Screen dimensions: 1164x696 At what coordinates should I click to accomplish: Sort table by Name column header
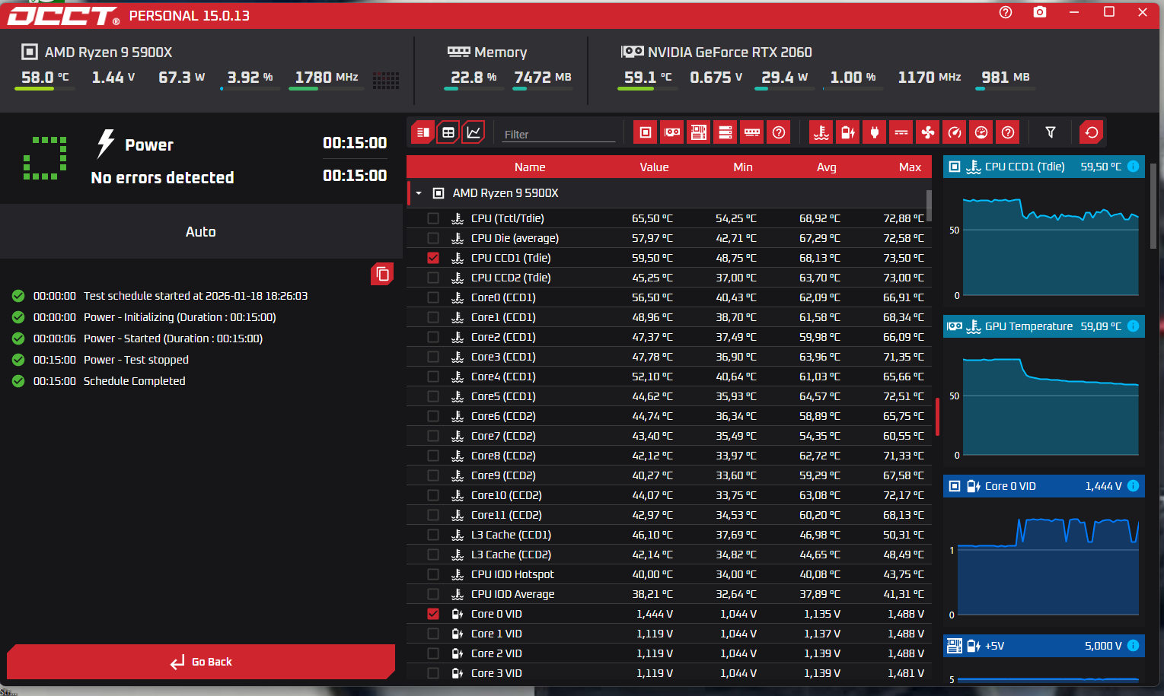click(530, 167)
